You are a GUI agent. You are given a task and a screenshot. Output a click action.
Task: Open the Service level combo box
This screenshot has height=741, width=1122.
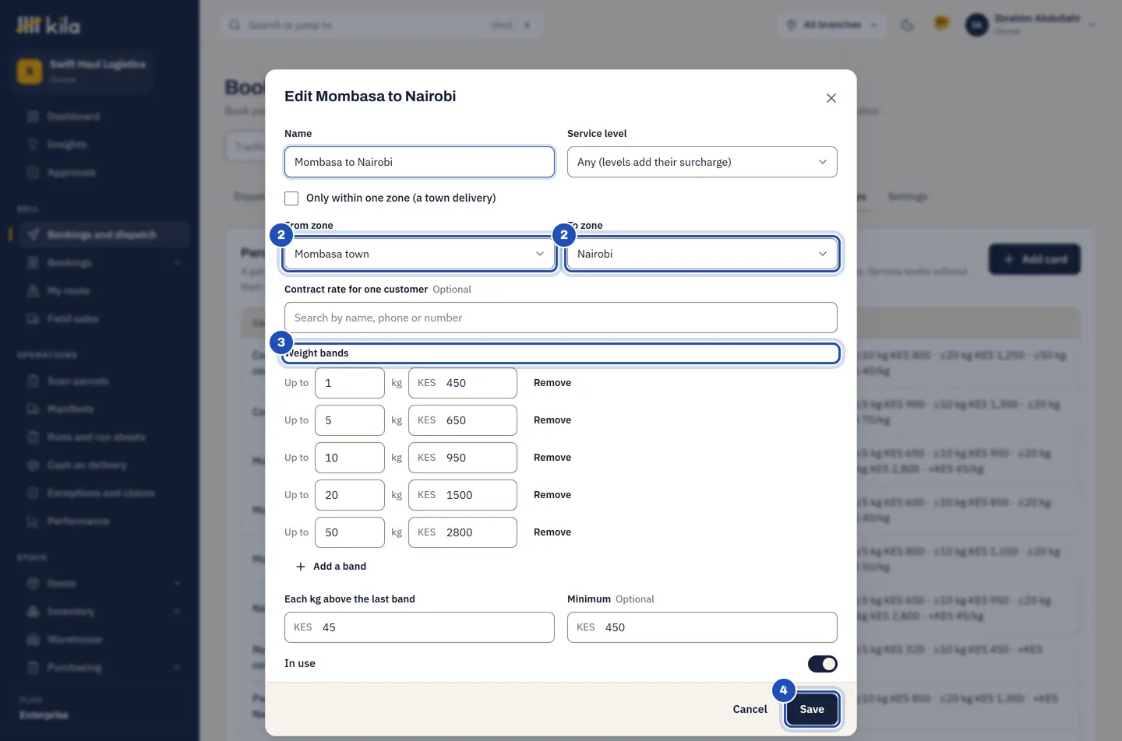tap(702, 162)
